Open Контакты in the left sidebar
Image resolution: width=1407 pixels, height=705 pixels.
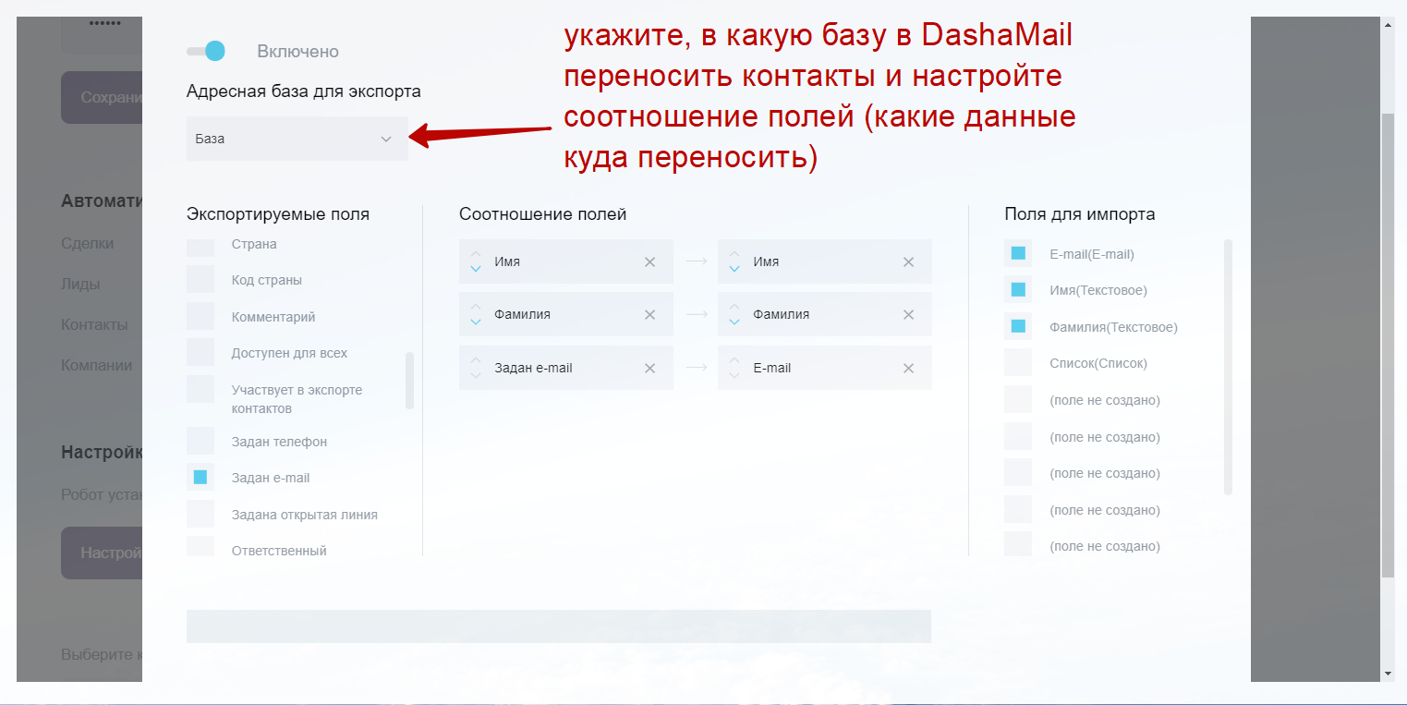[94, 325]
